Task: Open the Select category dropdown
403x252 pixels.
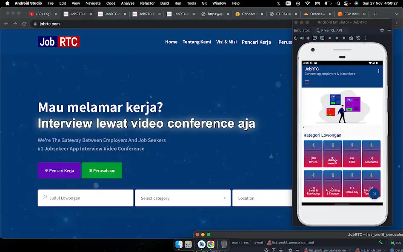Action: click(x=183, y=198)
